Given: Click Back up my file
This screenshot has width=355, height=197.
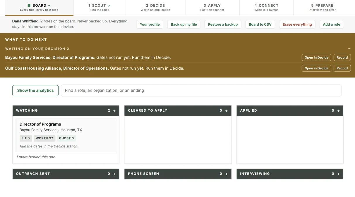Looking at the screenshot, I should [x=184, y=24].
